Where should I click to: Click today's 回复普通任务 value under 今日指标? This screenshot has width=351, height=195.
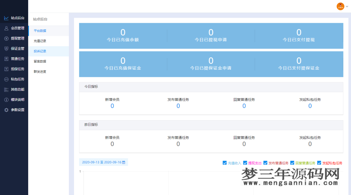click(x=244, y=106)
